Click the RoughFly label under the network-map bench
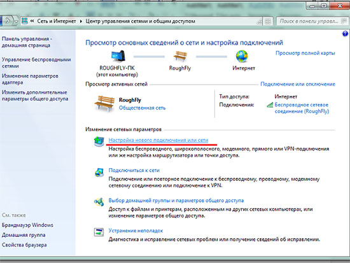Screen dimensions: 350x263 coord(180,68)
